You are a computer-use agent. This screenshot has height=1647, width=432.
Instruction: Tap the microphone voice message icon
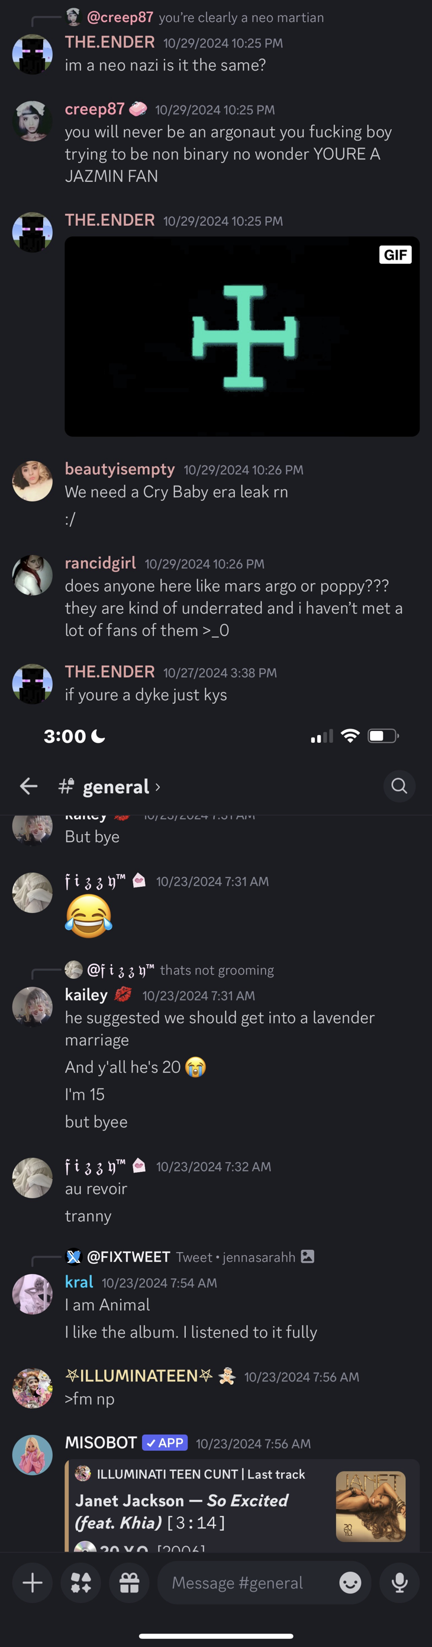click(x=400, y=1582)
